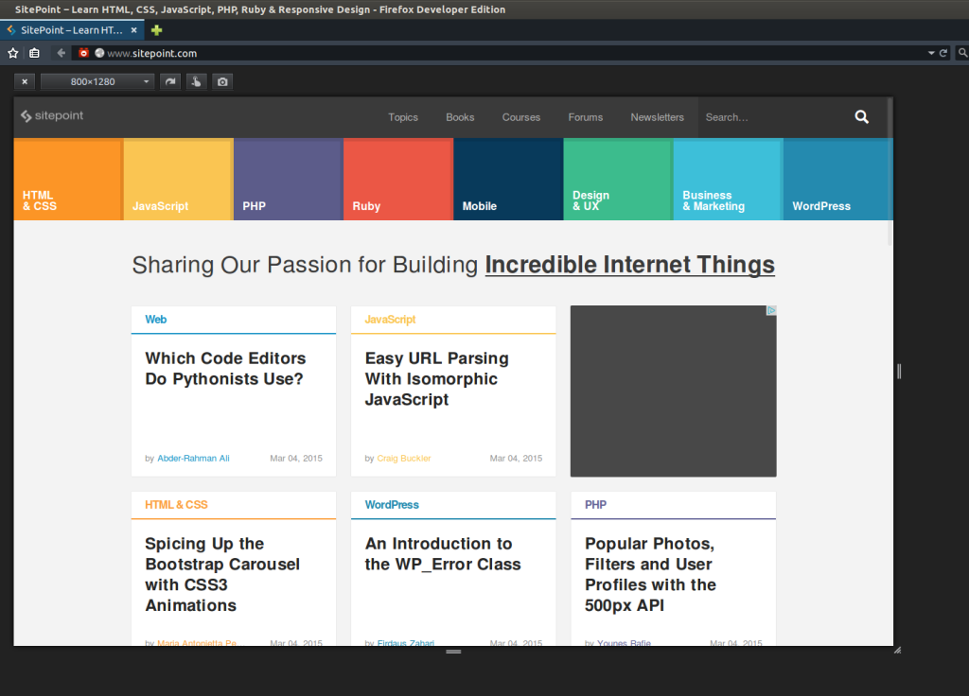
Task: Close responsive design mode
Action: (x=26, y=82)
